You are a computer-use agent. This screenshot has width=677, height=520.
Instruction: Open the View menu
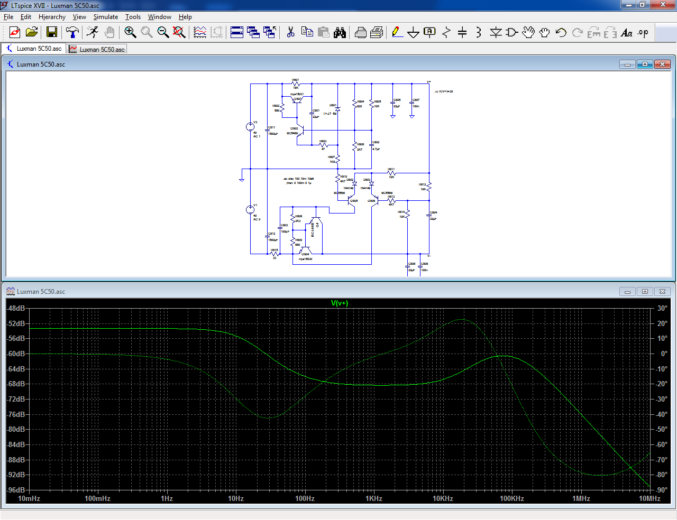point(79,17)
